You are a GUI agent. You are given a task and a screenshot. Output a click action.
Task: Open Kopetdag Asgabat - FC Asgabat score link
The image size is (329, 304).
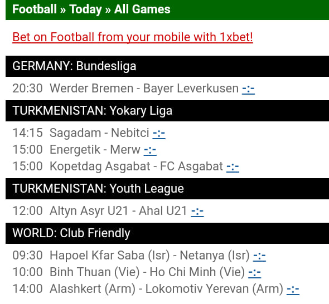(x=233, y=167)
